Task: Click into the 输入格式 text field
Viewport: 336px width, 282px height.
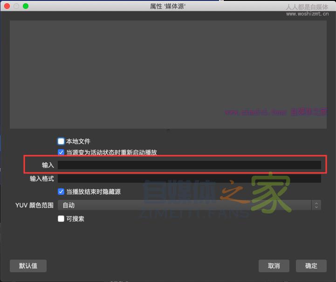Action: tap(189, 179)
